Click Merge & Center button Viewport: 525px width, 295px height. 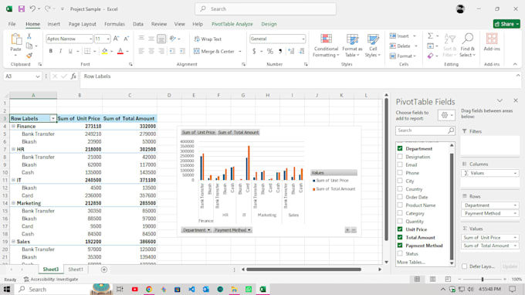pyautogui.click(x=215, y=51)
